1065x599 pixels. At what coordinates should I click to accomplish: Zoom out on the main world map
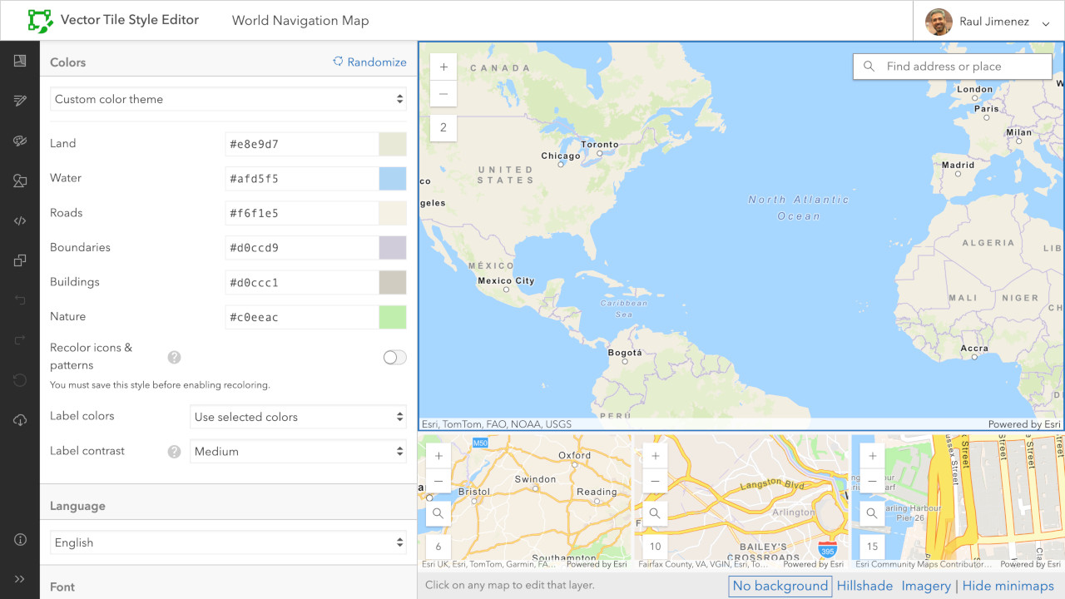(443, 94)
